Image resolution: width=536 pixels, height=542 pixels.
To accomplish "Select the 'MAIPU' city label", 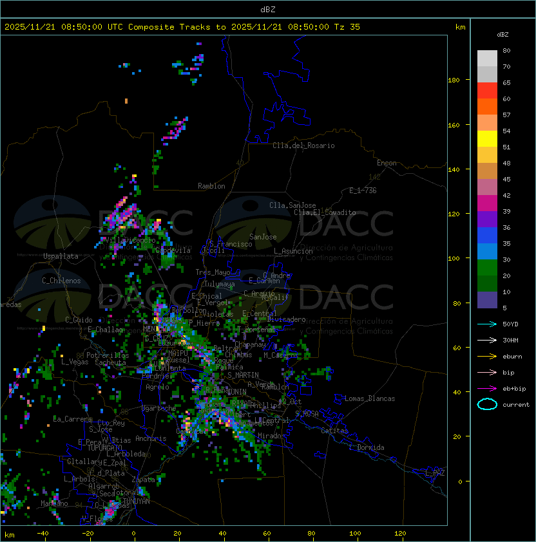I will [x=178, y=353].
